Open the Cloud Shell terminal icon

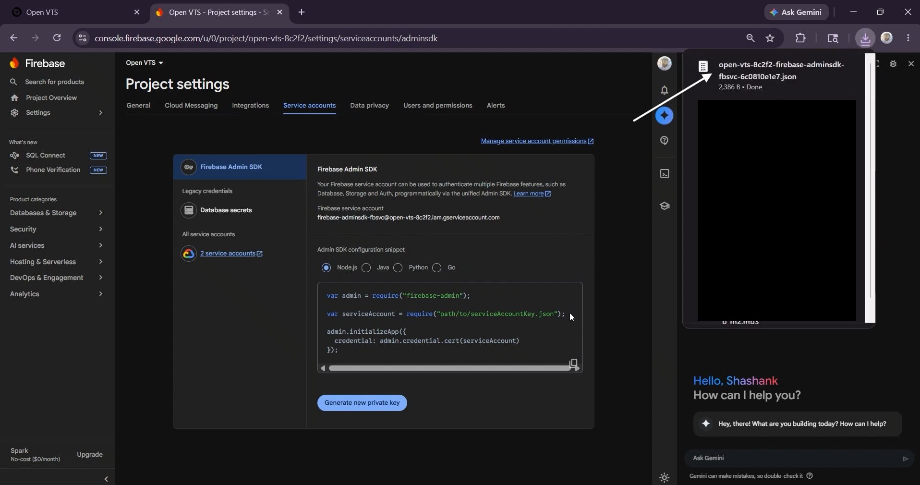[x=665, y=174]
